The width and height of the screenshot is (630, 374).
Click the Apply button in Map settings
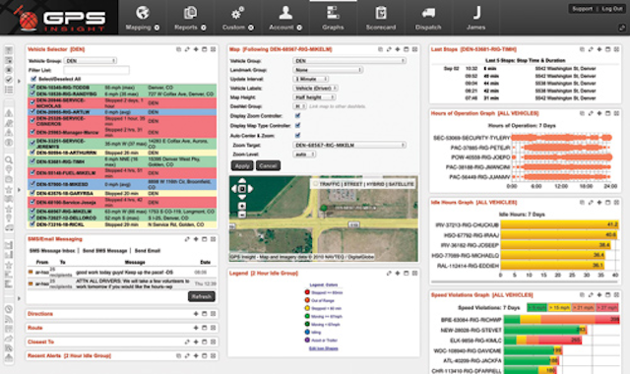tap(242, 165)
